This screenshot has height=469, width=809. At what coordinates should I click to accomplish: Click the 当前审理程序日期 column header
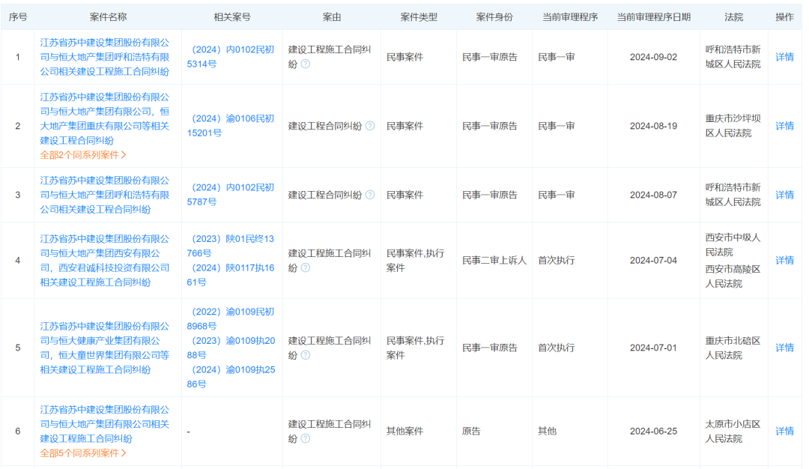pos(654,15)
